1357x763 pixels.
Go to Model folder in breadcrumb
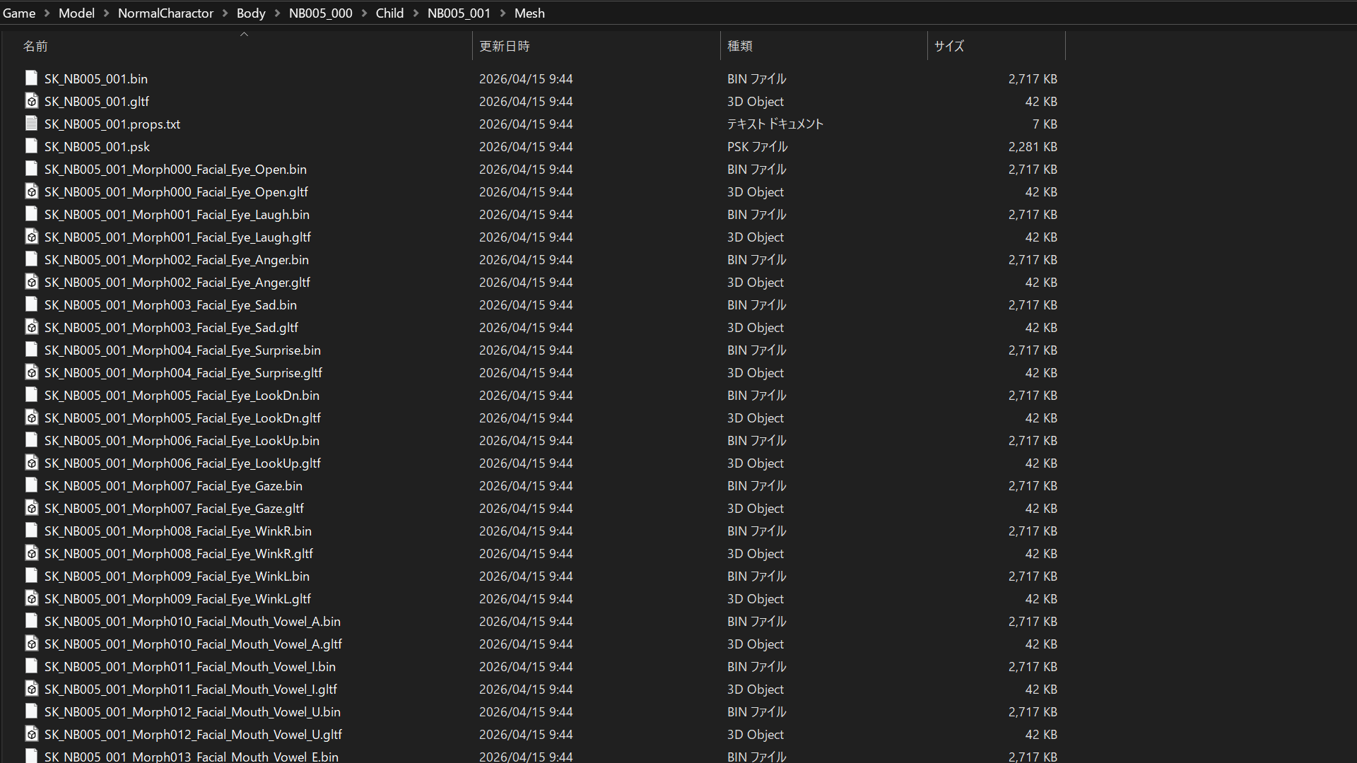[x=76, y=13]
